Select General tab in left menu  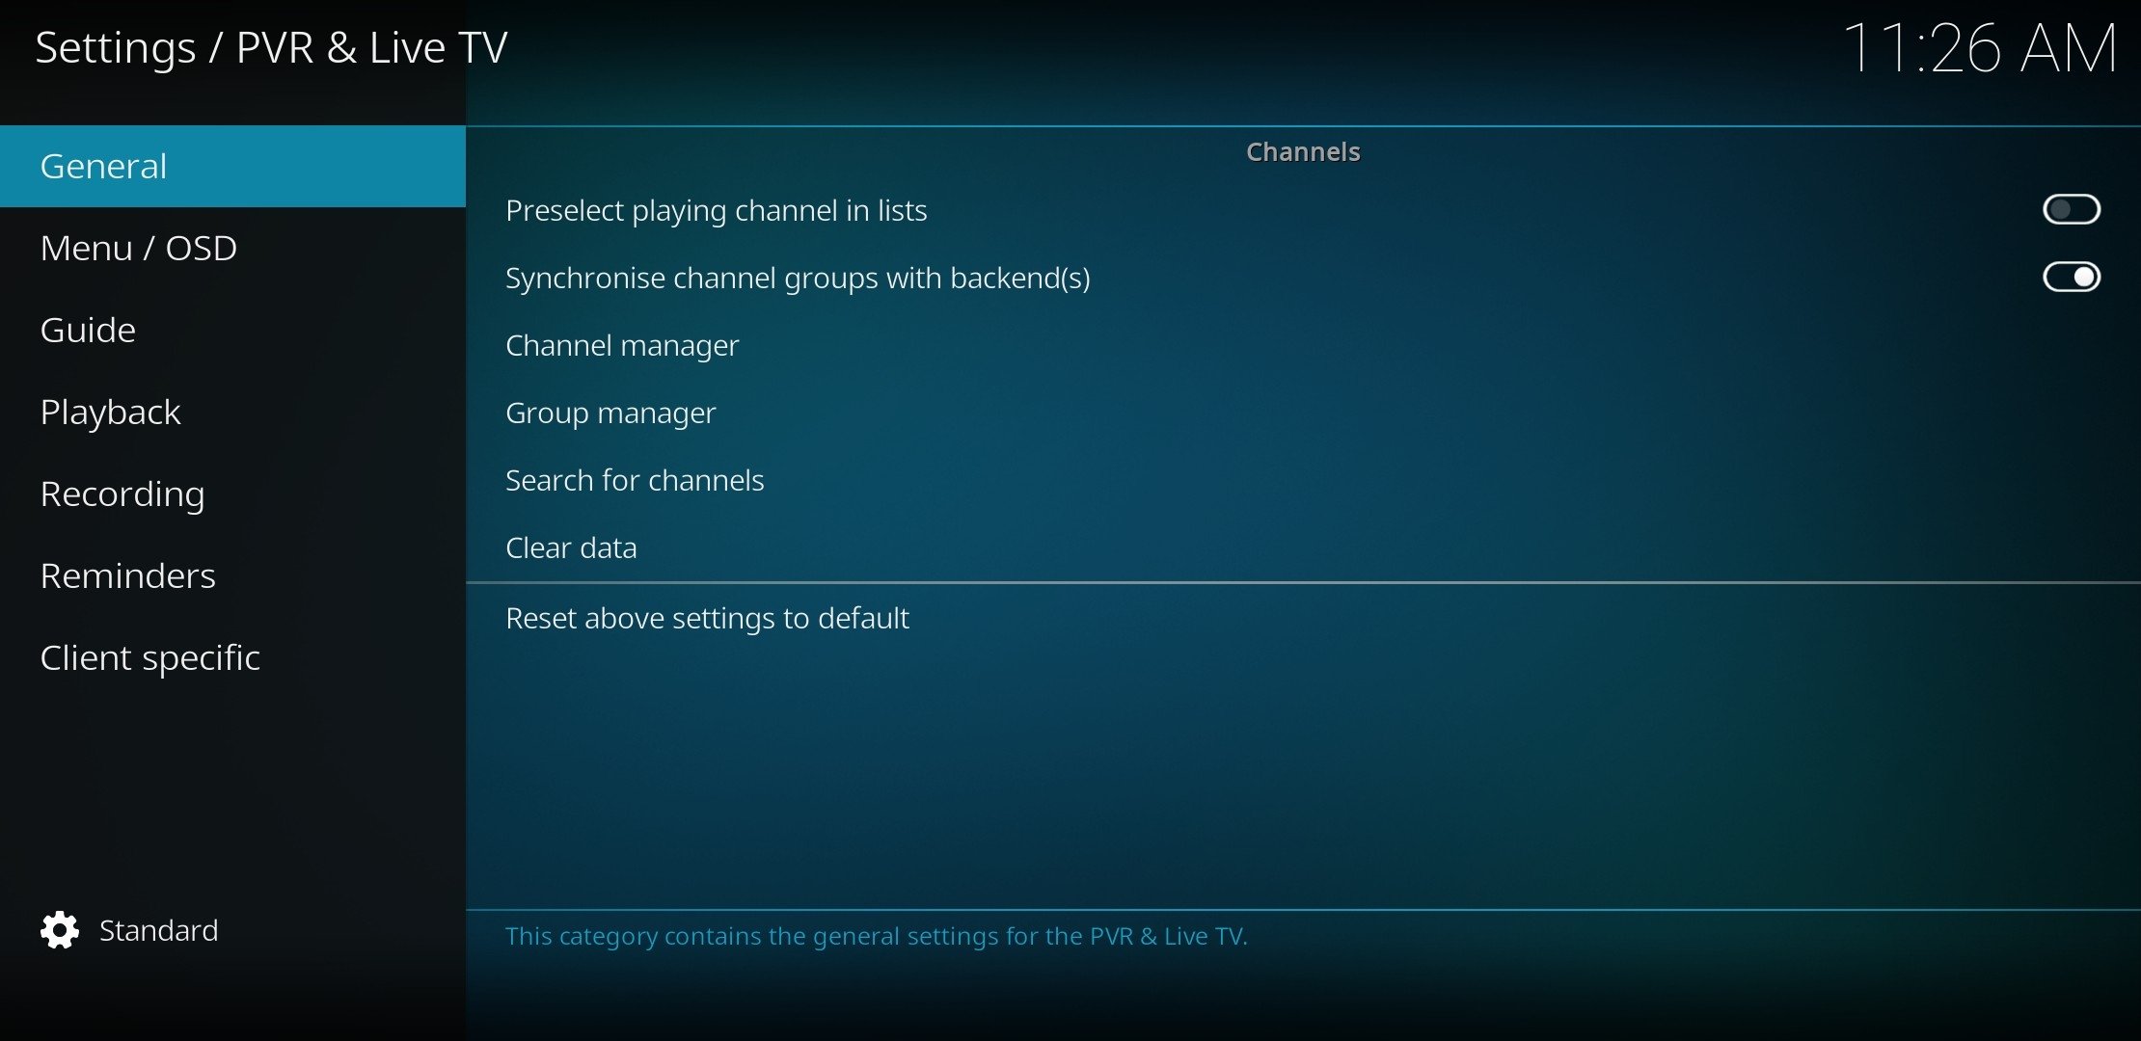pyautogui.click(x=230, y=165)
